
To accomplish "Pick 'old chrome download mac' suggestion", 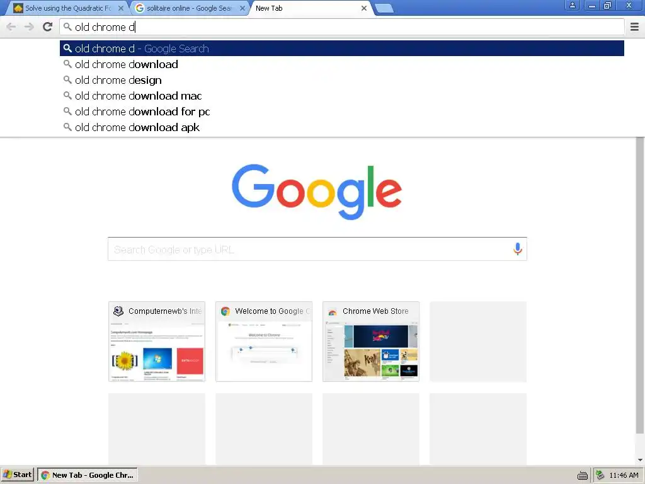I will 342,96.
